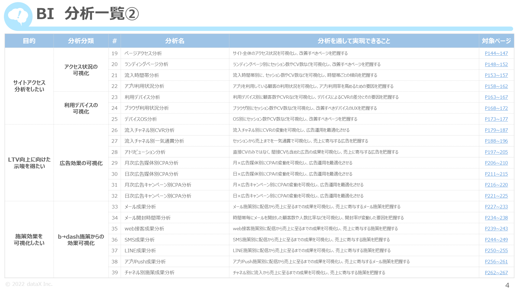
Task: Open page link P227~233
Action: pyautogui.click(x=496, y=207)
